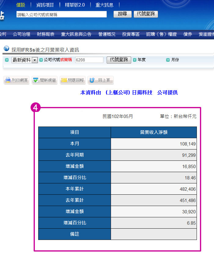This screenshot has width=214, height=254.
Task: Click the green arrow icon before 年度
Action: (x=135, y=60)
